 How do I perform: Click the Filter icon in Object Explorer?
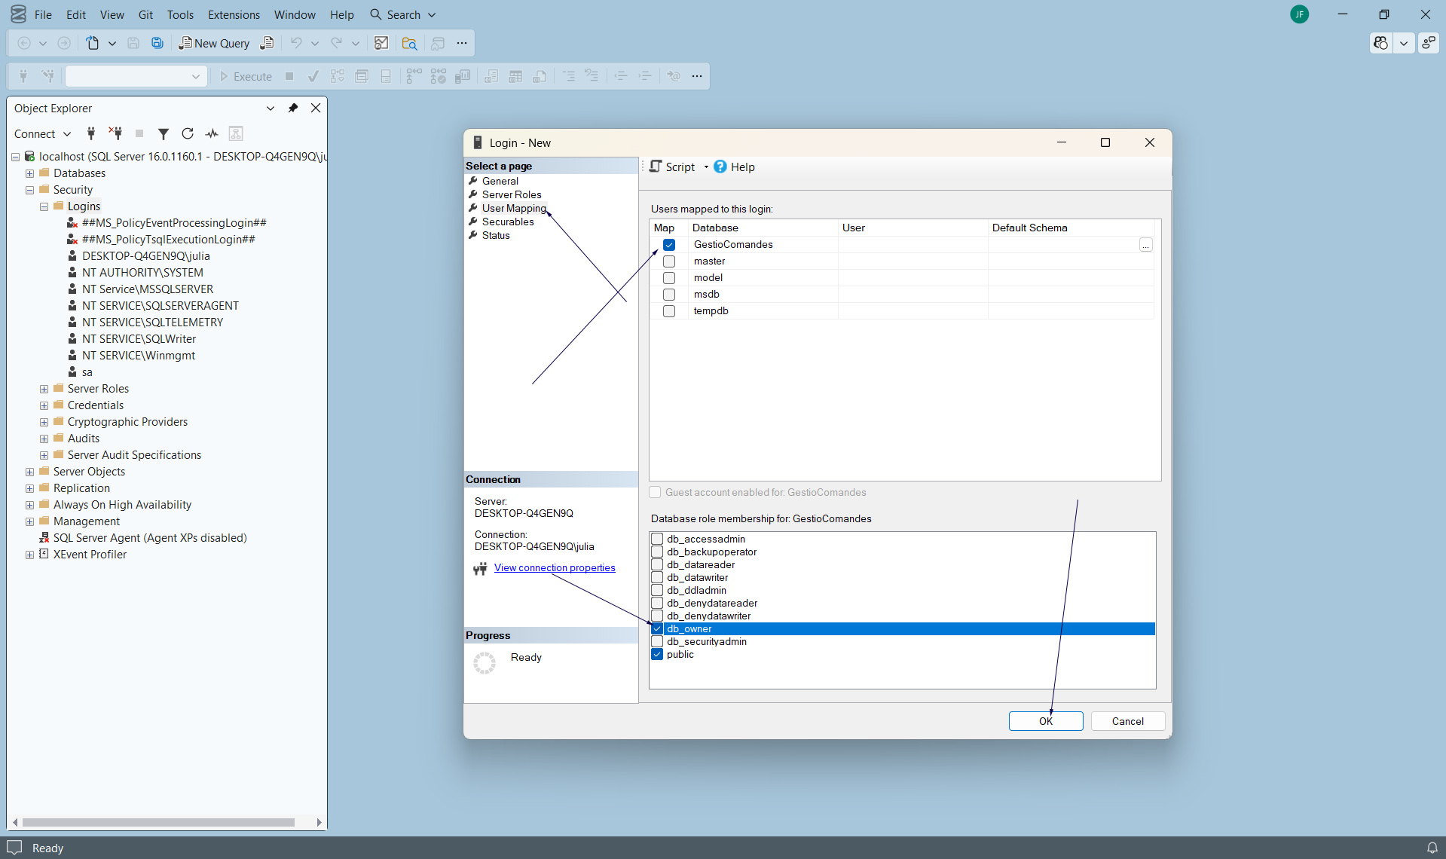click(163, 134)
